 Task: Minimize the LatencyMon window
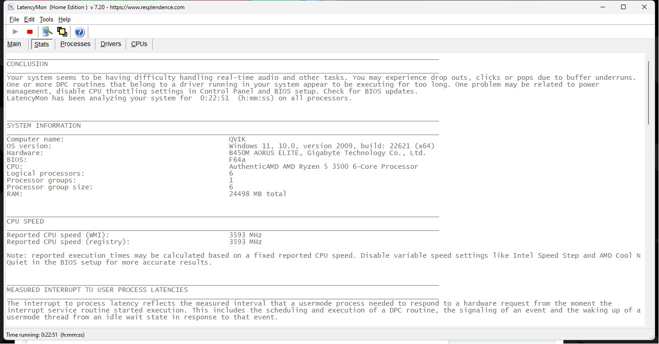tap(602, 7)
